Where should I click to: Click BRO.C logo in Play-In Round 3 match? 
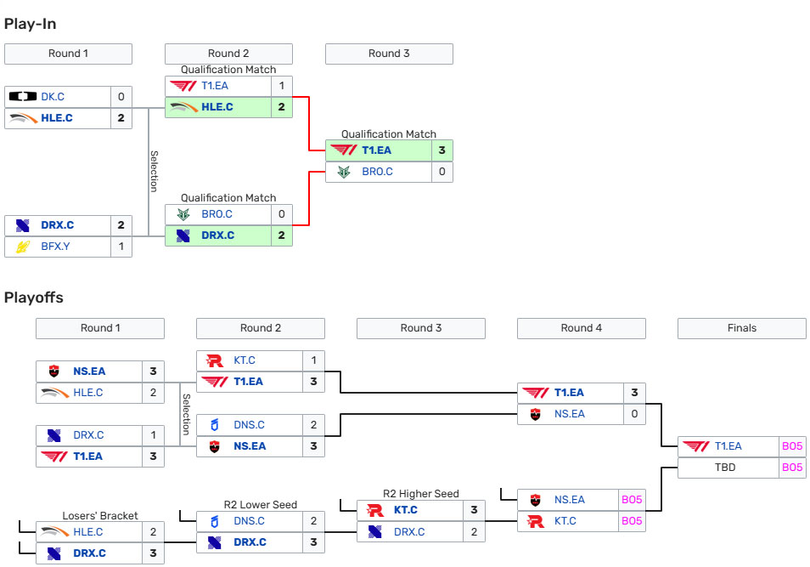pos(343,172)
